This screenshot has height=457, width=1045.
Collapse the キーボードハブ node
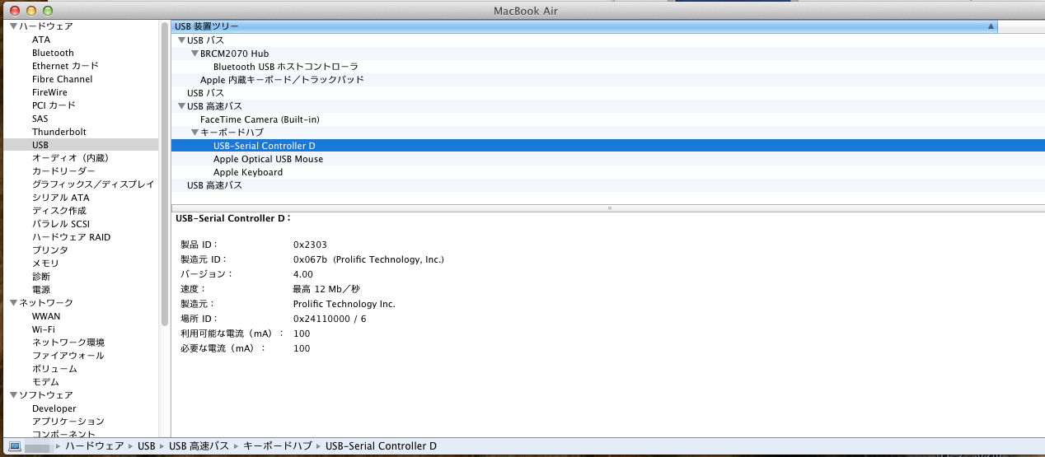point(194,133)
